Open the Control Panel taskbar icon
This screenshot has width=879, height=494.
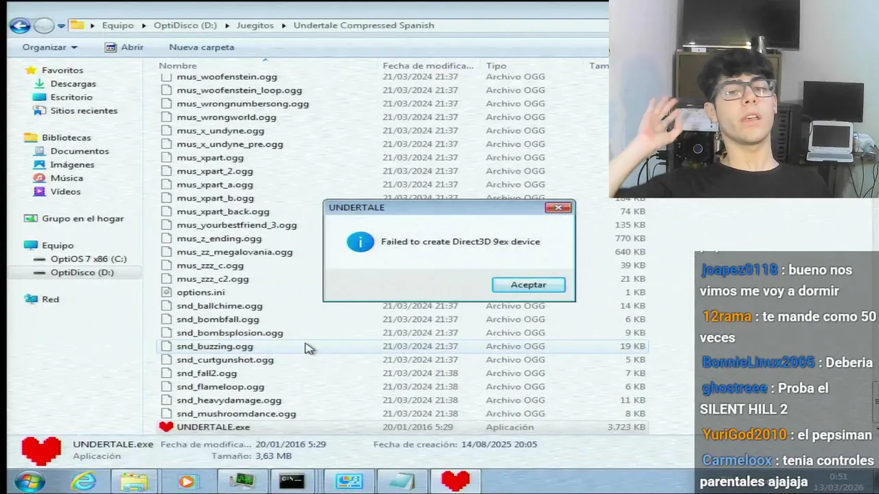coord(349,482)
